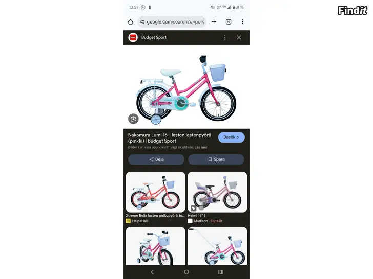Viewport: 373px width, 279px height.
Task: Click the site settings icon in address bar
Action: pyautogui.click(x=142, y=22)
